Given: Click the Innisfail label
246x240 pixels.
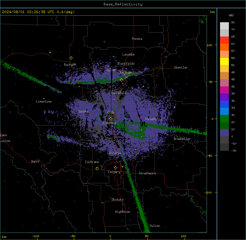Looking at the screenshot, I should [x=118, y=93].
